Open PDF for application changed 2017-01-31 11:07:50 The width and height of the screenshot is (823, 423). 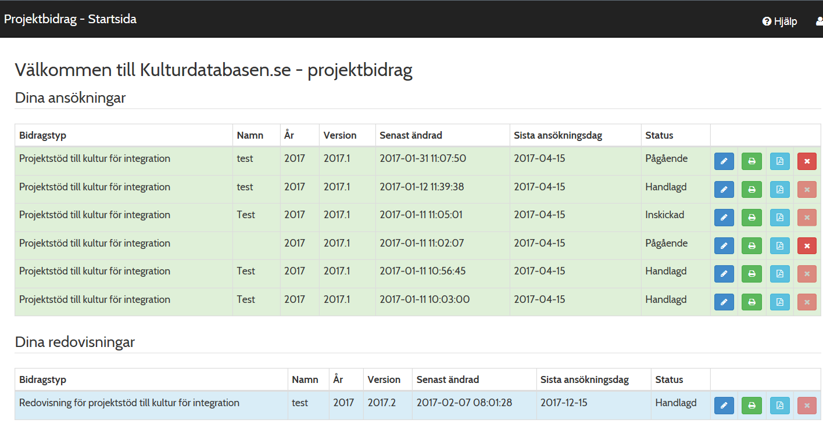click(x=779, y=161)
